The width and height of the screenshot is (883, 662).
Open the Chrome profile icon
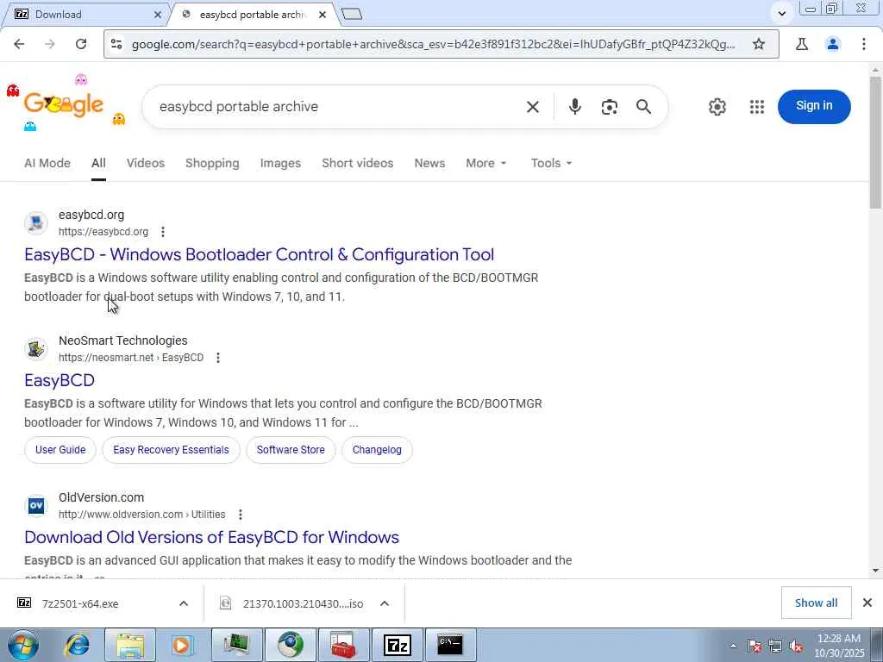(833, 44)
